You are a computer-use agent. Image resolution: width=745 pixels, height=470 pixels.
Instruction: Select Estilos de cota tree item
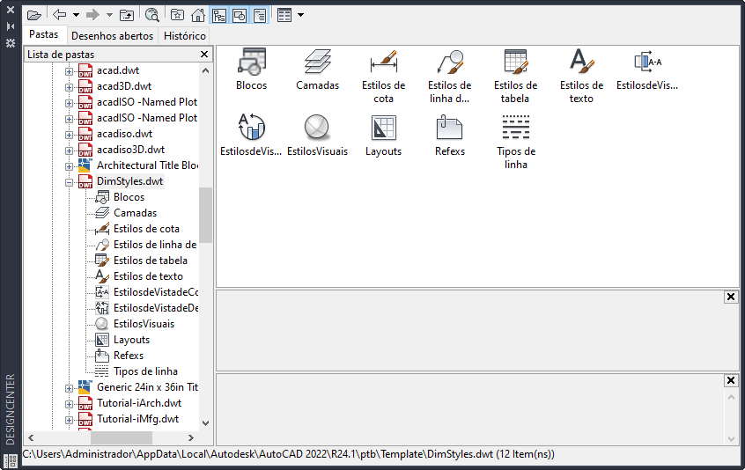point(146,229)
